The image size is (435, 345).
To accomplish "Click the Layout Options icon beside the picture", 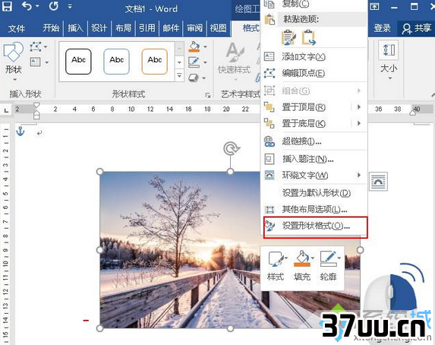I will pyautogui.click(x=378, y=182).
